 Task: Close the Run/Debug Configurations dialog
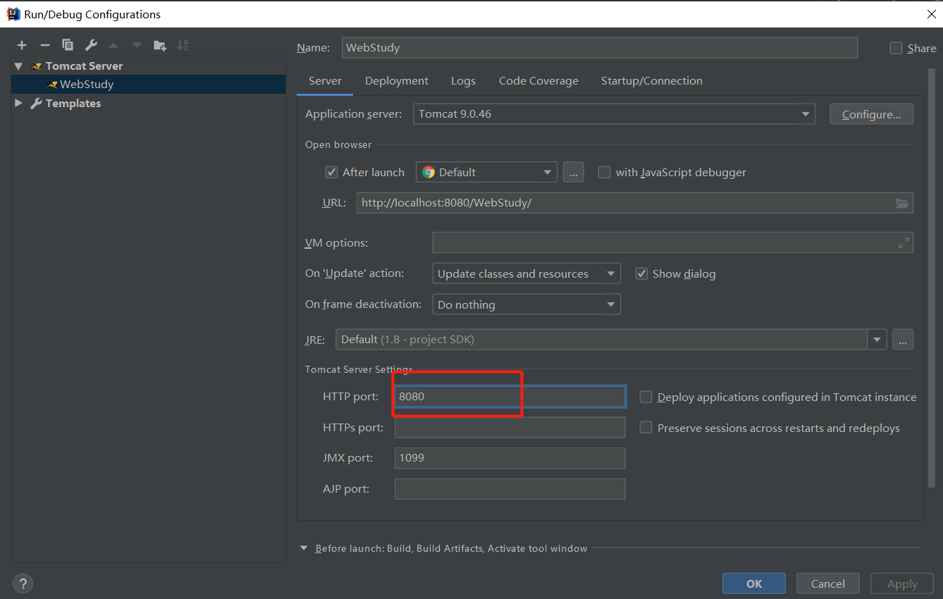[x=931, y=14]
